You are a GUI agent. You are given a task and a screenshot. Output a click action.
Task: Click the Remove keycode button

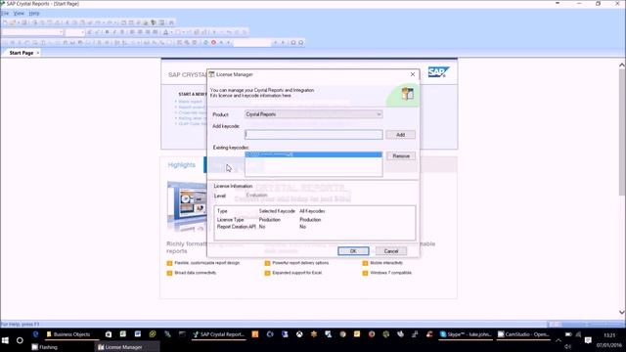(401, 156)
